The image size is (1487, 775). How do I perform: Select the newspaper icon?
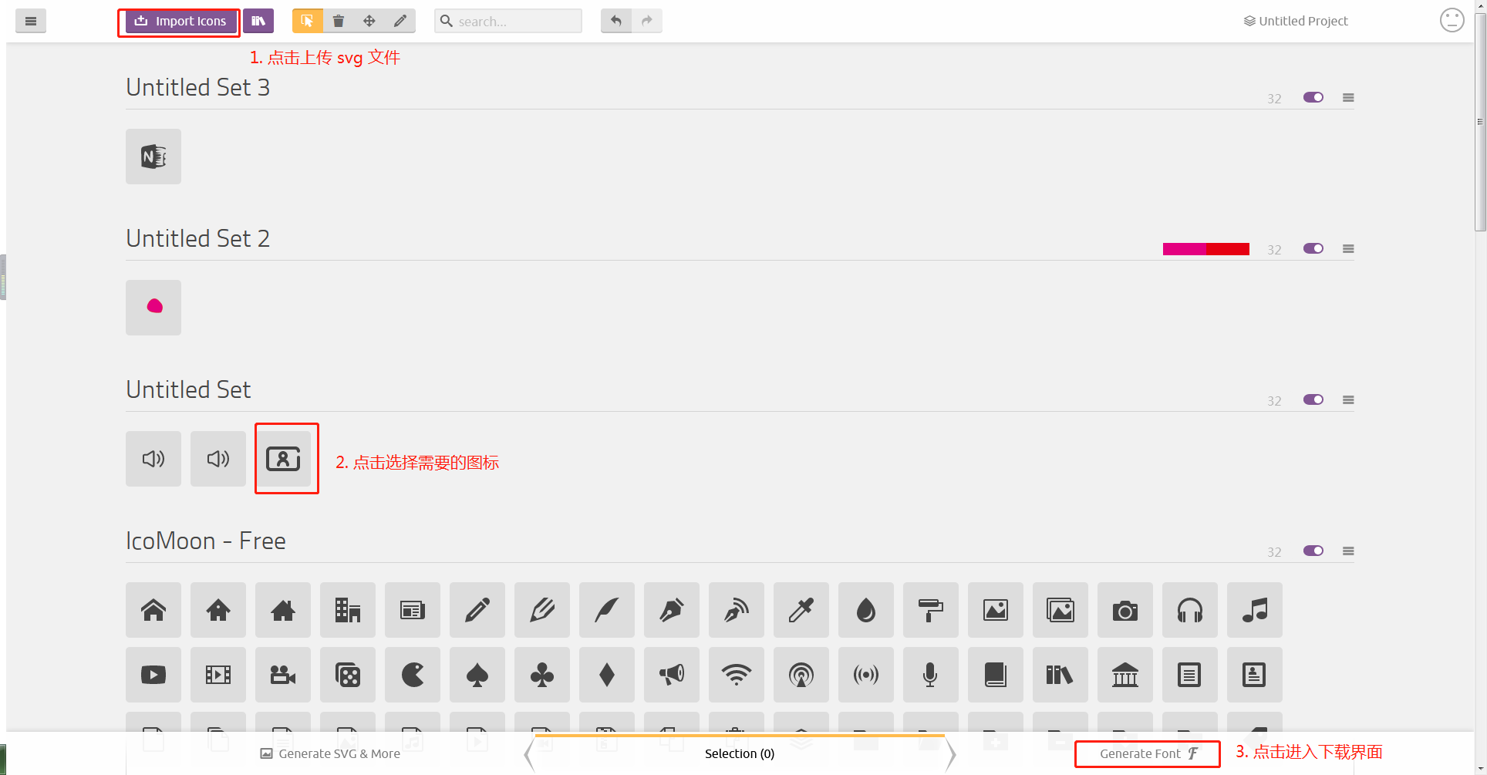413,610
